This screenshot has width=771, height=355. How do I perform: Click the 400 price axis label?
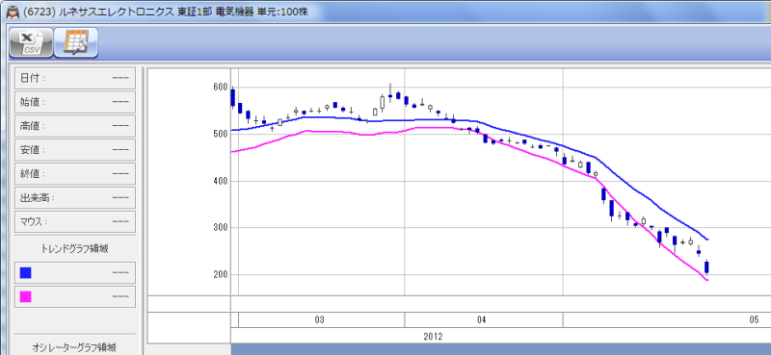220,181
